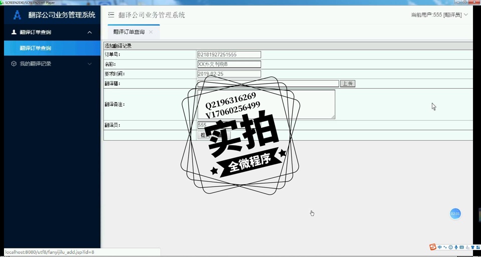The image size is (481, 257).
Task: Select 翻译订单查询 submenu item in sidebar
Action: click(36, 48)
